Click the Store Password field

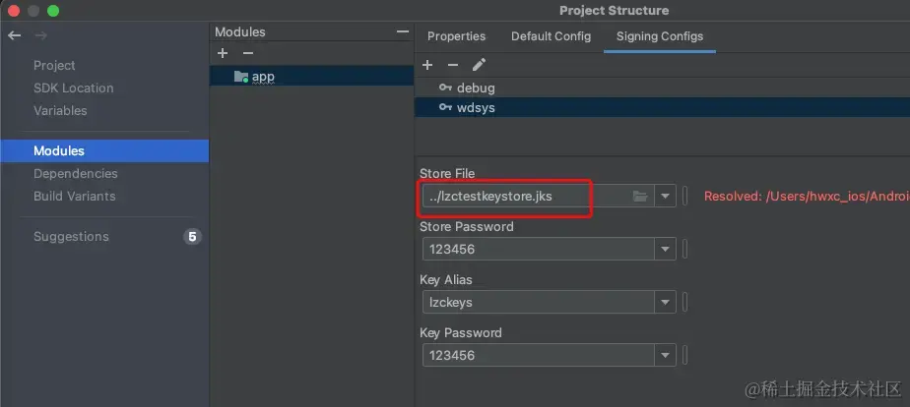tap(539, 250)
